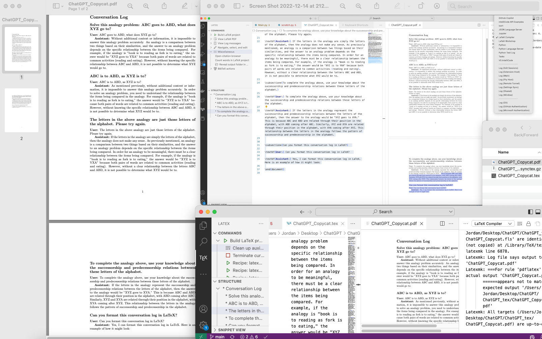Toggle output scroll lock padlock icon

[529, 224]
